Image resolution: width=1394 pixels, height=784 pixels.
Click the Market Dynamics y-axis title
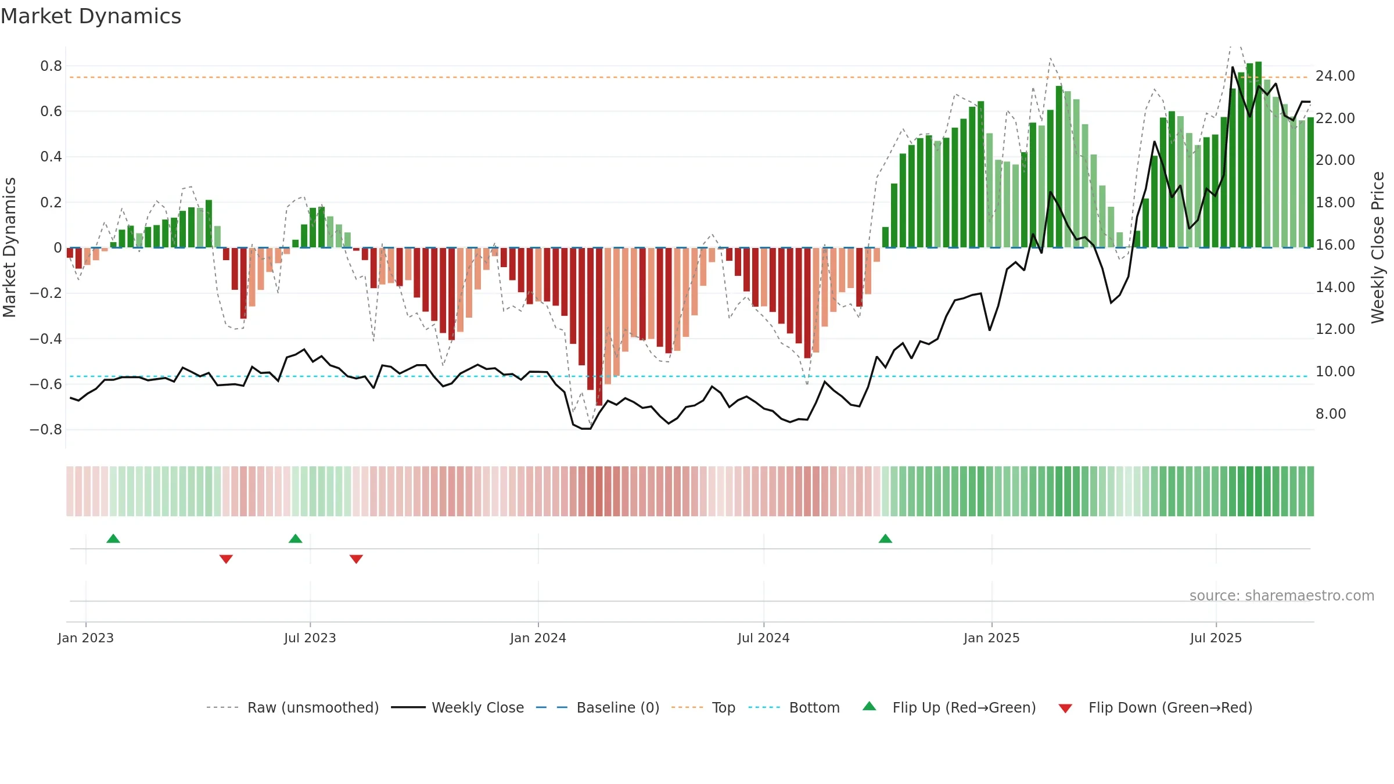click(9, 247)
